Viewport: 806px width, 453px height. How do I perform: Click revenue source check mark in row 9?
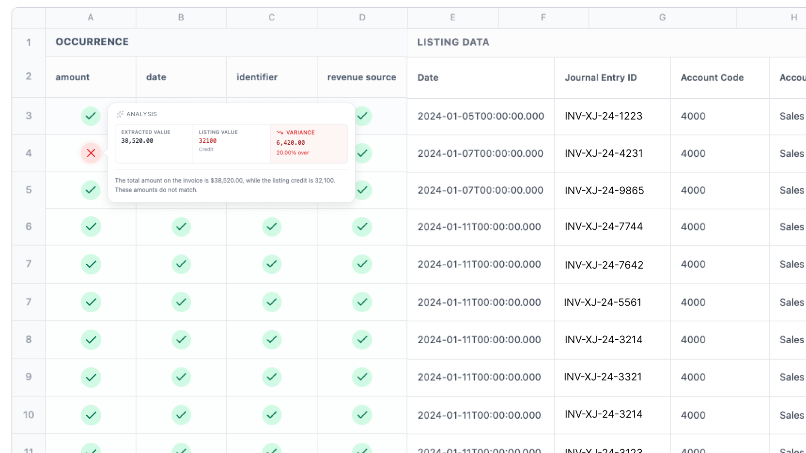pyautogui.click(x=362, y=377)
